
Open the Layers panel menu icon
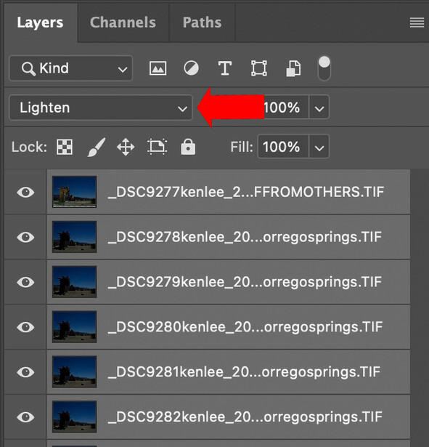coord(417,23)
